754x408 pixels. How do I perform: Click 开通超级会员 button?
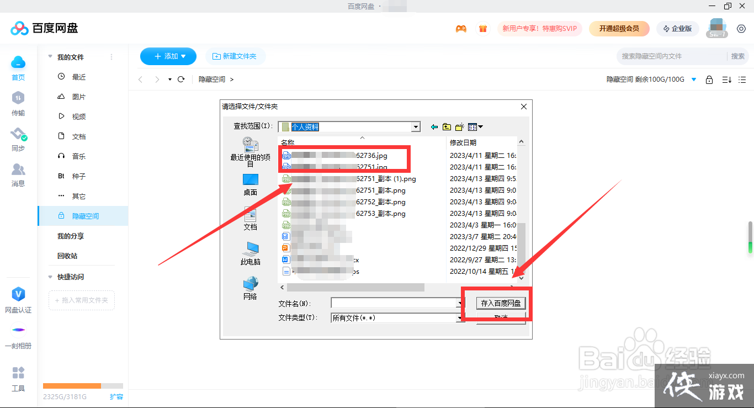[x=619, y=29]
